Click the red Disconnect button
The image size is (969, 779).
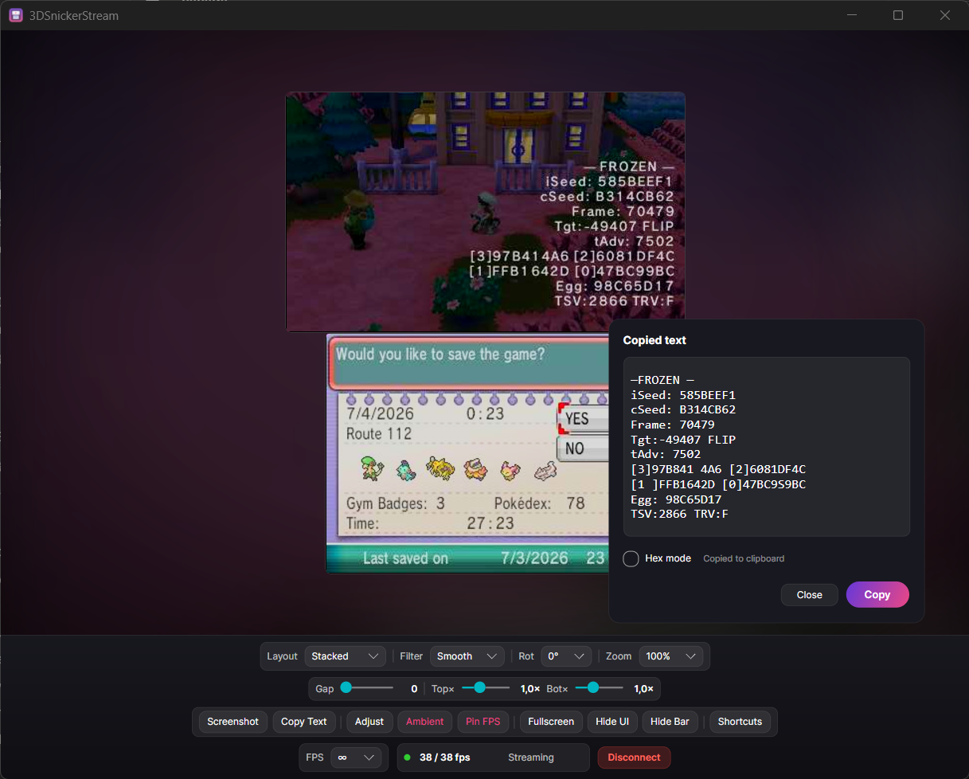point(635,757)
